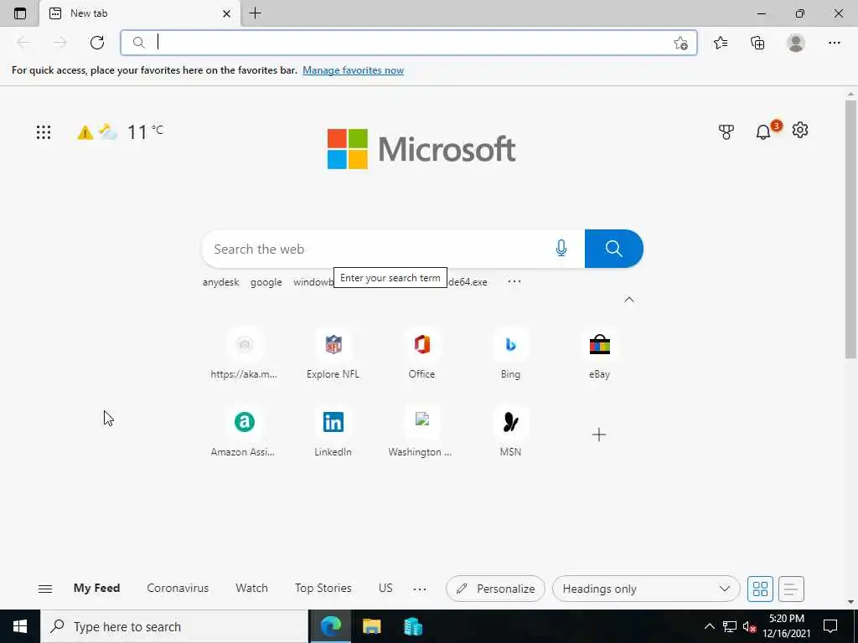
Task: Select the My Feed tab
Action: tap(97, 589)
